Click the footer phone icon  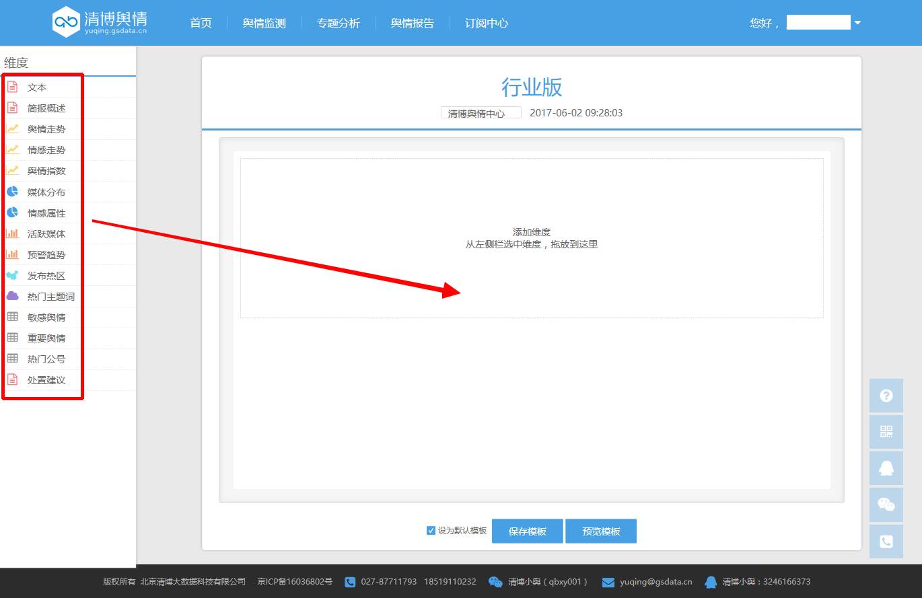[350, 582]
